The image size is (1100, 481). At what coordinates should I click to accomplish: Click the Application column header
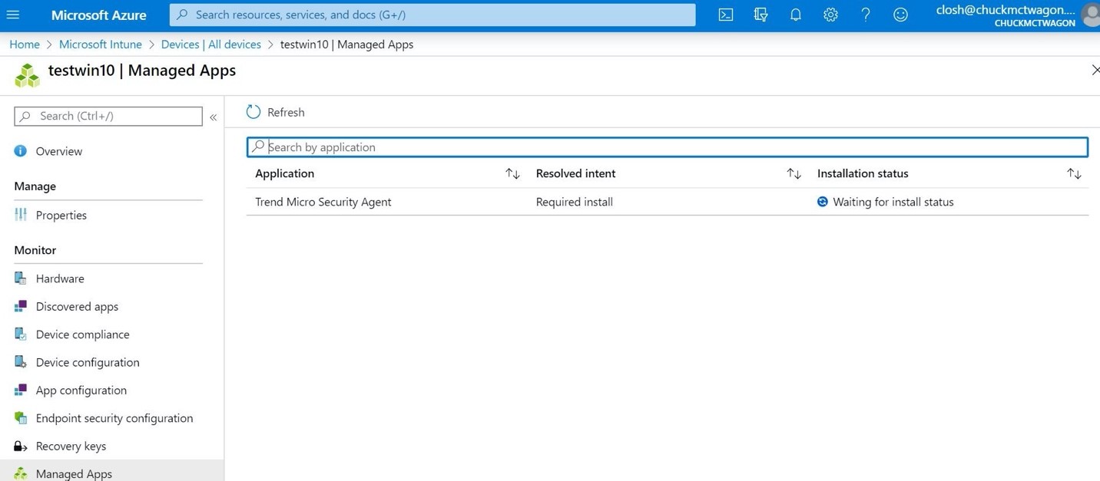click(x=285, y=173)
